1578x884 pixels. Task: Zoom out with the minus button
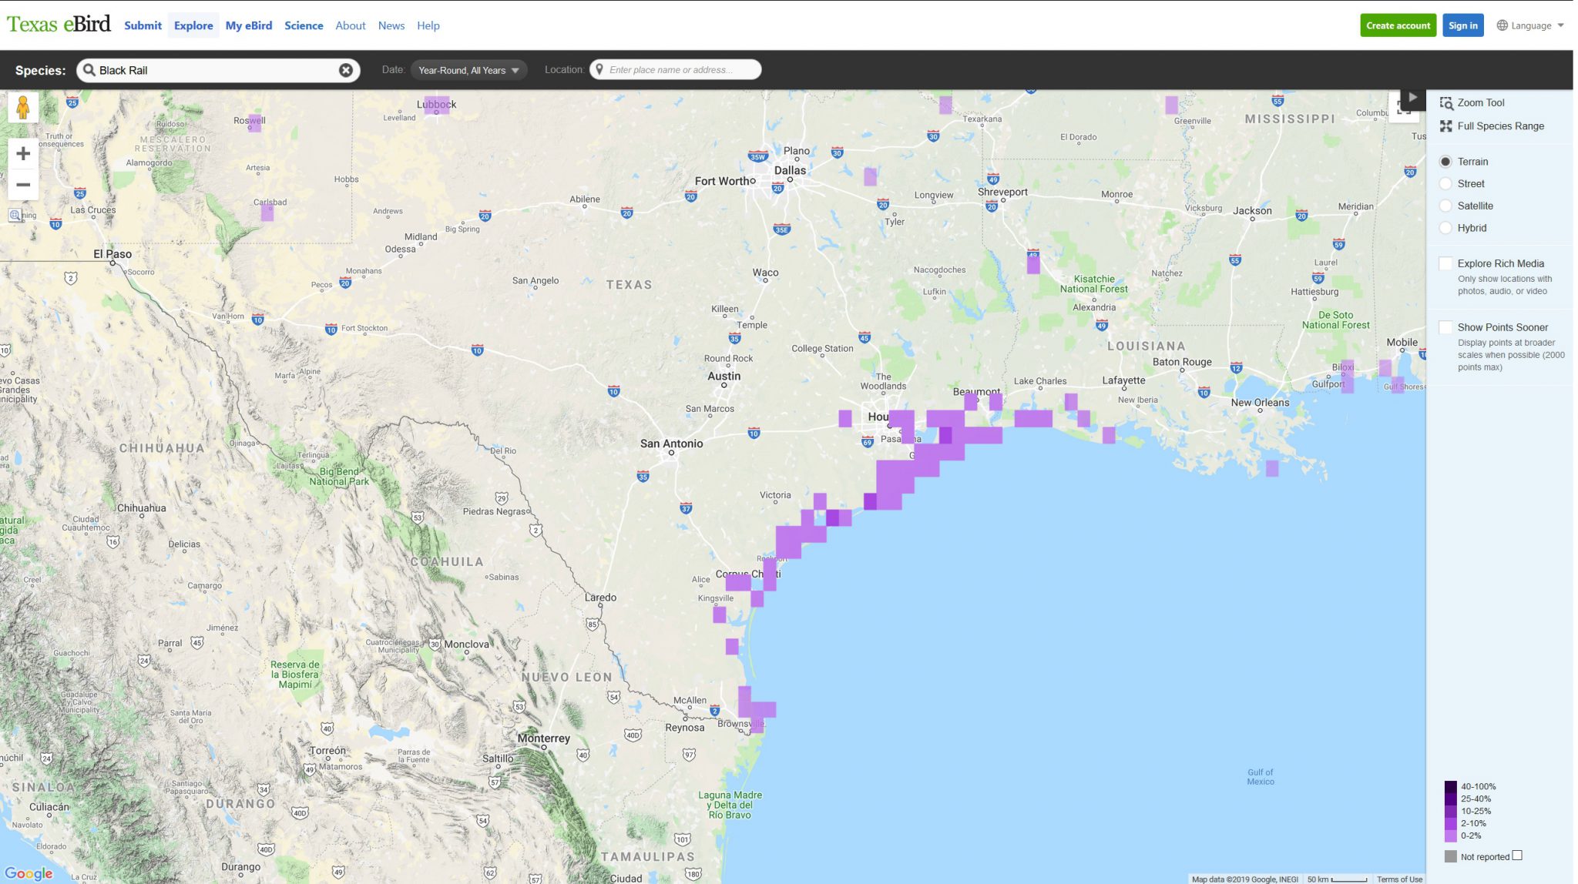point(23,185)
